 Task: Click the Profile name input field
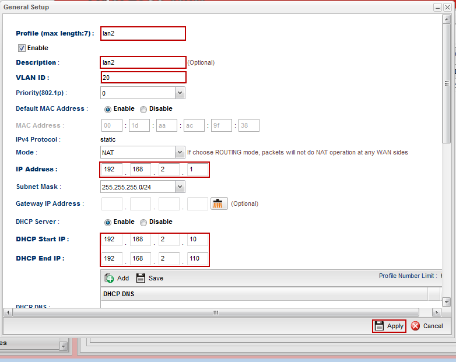[143, 33]
